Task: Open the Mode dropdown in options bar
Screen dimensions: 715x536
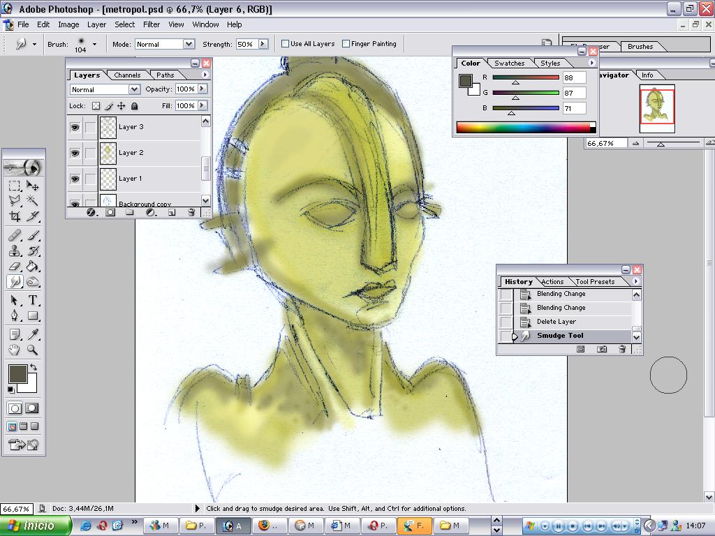Action: [189, 44]
